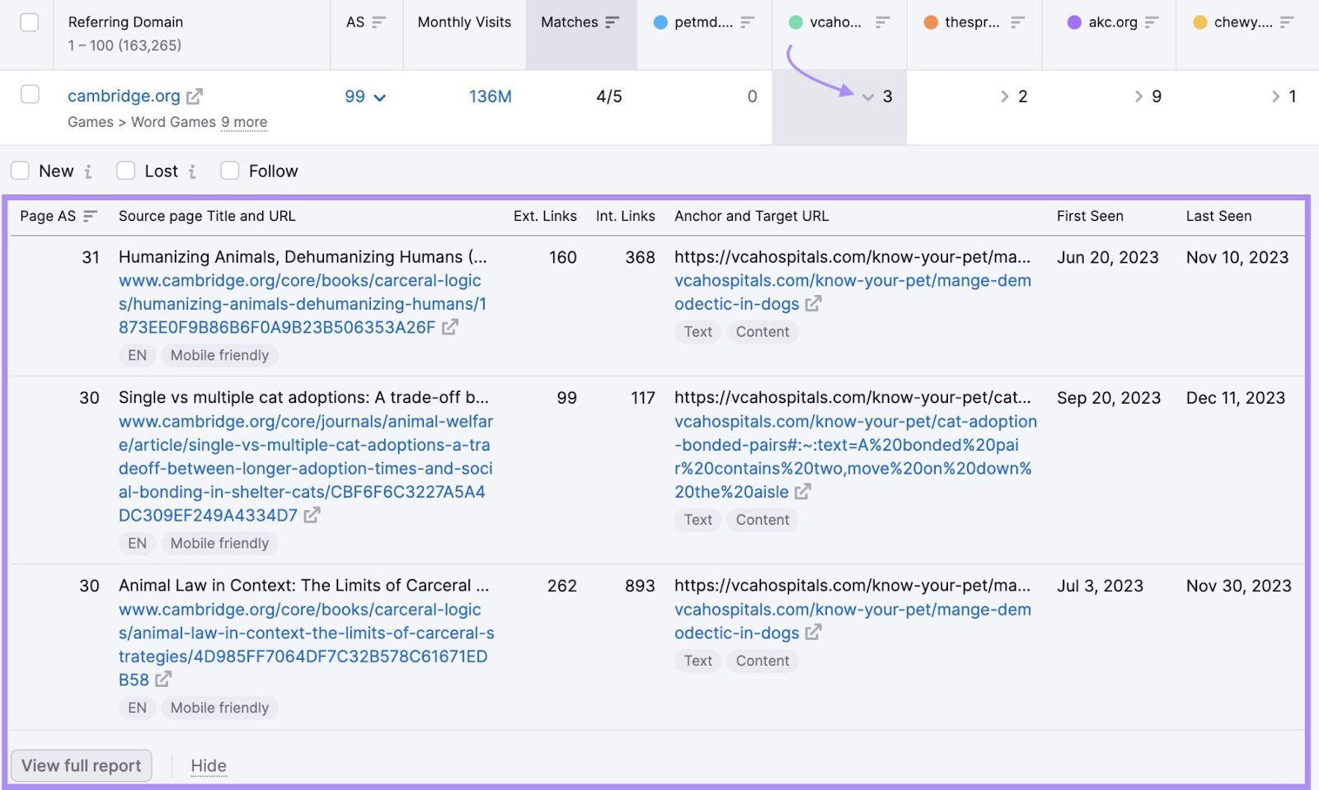Viewport: 1319px width, 790px height.
Task: Select the cambridge.org row checkbox
Action: pyautogui.click(x=30, y=94)
